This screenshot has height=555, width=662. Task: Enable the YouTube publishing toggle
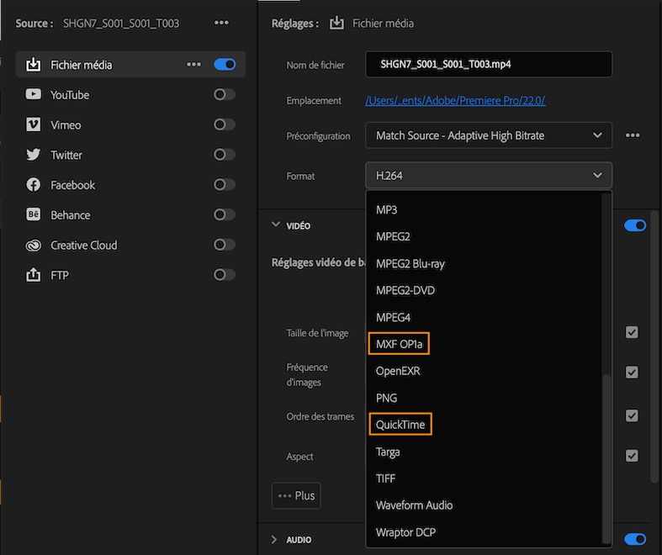(x=225, y=95)
